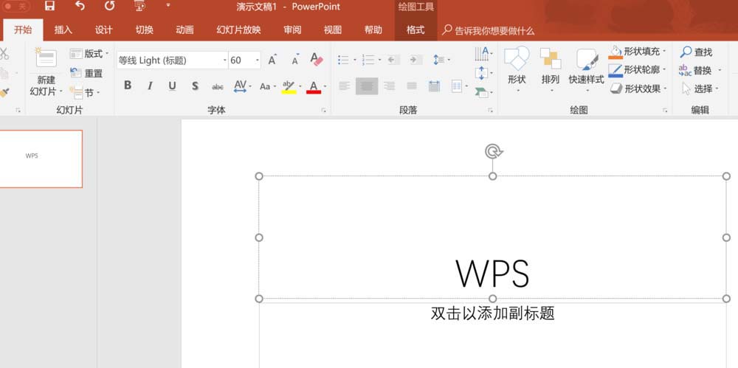Center align text
This screenshot has width=738, height=368.
[x=367, y=86]
